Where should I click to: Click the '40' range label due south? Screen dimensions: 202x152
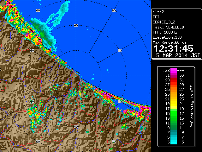[x=76, y=127]
